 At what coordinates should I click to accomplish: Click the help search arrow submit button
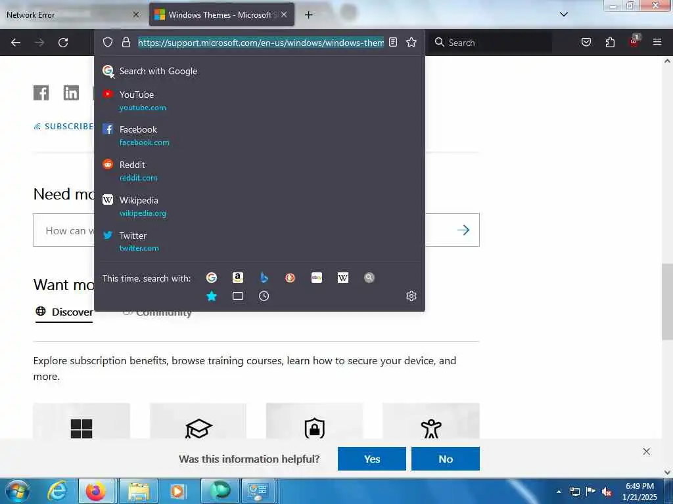tap(463, 230)
